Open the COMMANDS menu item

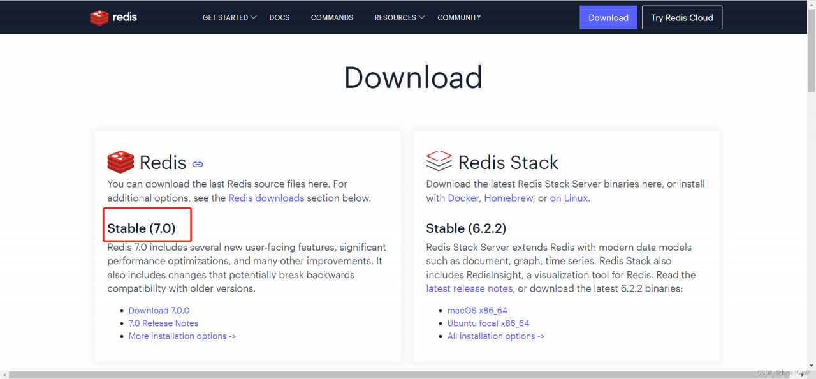[332, 17]
